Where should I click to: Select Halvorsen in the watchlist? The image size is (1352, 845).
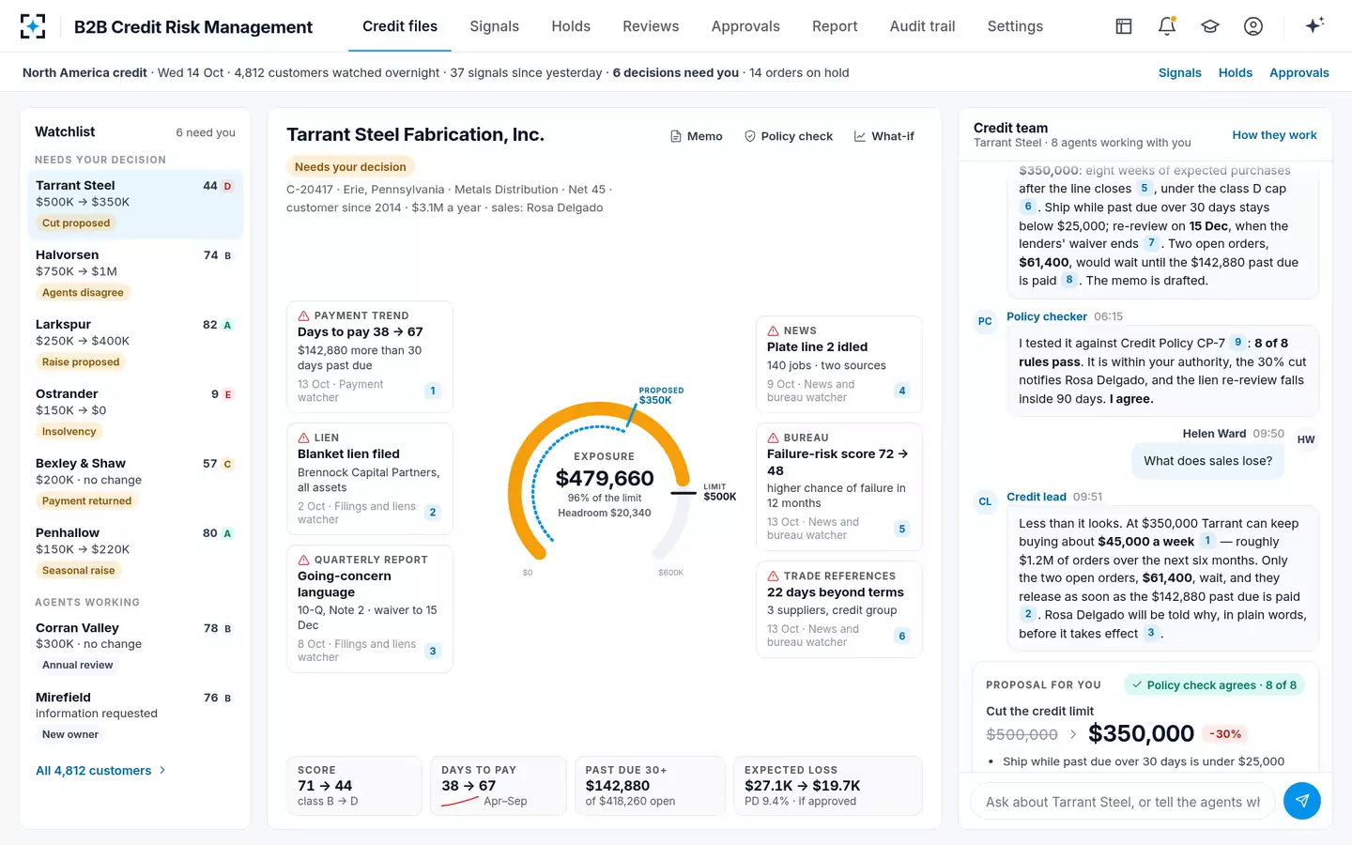[x=131, y=273]
